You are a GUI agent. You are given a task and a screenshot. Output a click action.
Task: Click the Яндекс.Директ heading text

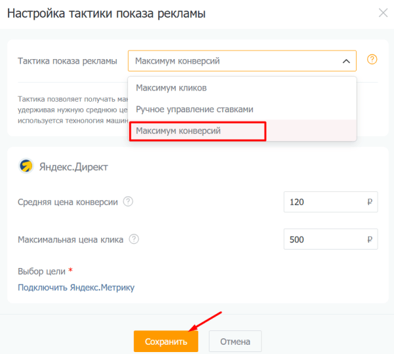(74, 167)
